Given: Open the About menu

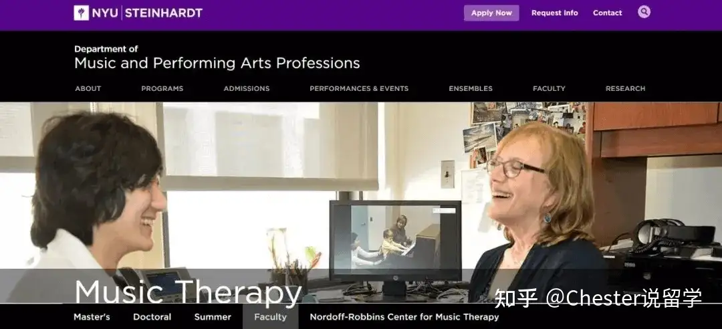Looking at the screenshot, I should pos(88,88).
